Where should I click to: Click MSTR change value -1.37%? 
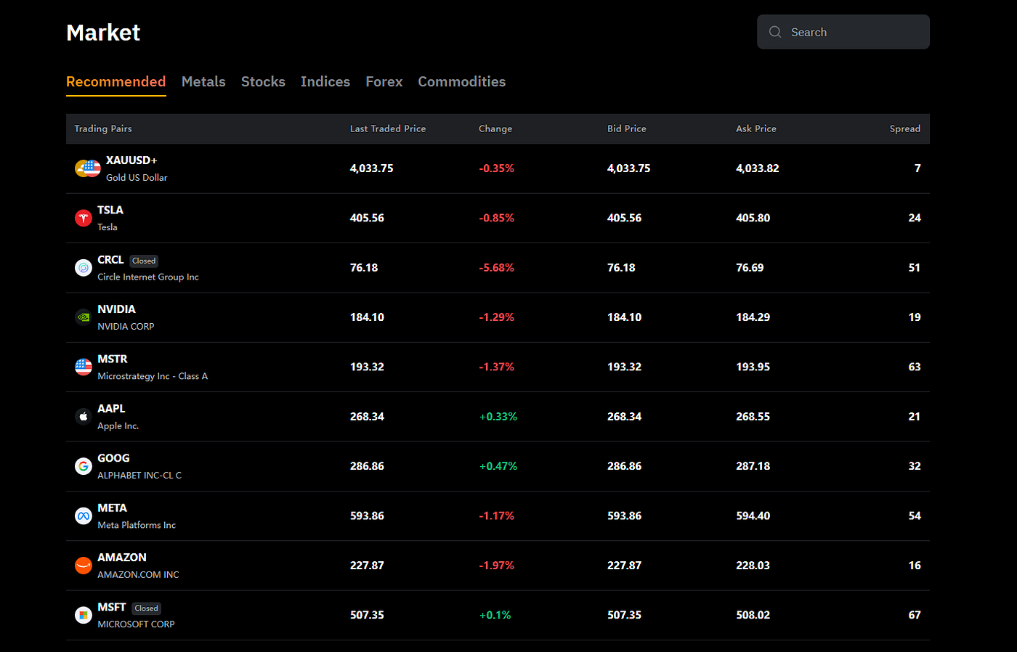click(497, 367)
